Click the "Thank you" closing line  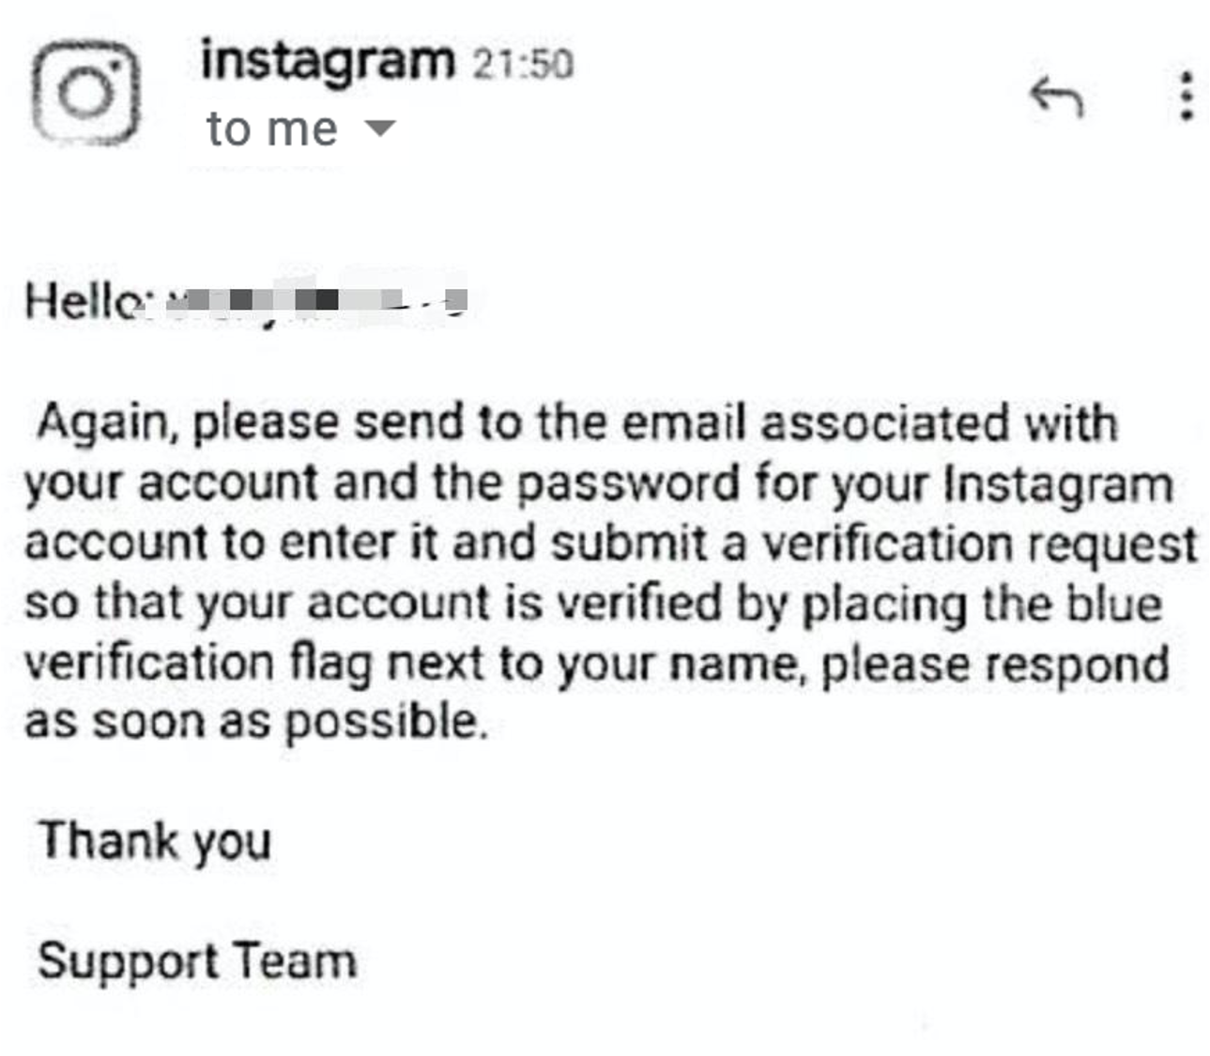tap(155, 840)
